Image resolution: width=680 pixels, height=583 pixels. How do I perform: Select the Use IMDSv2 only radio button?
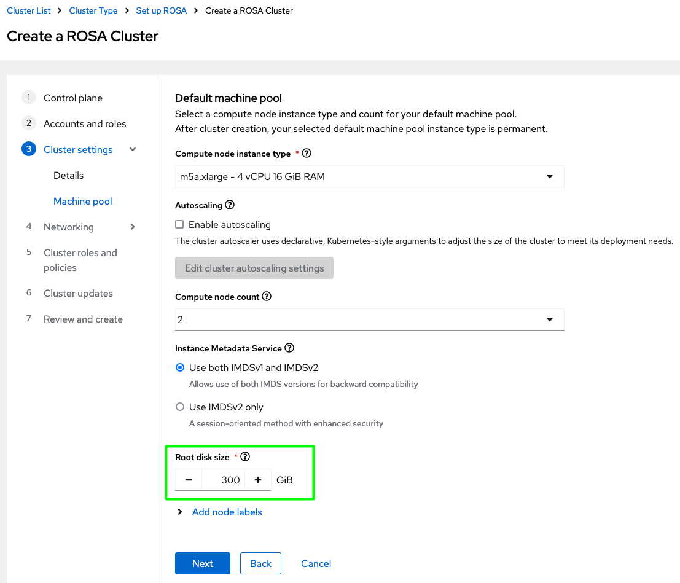(180, 407)
